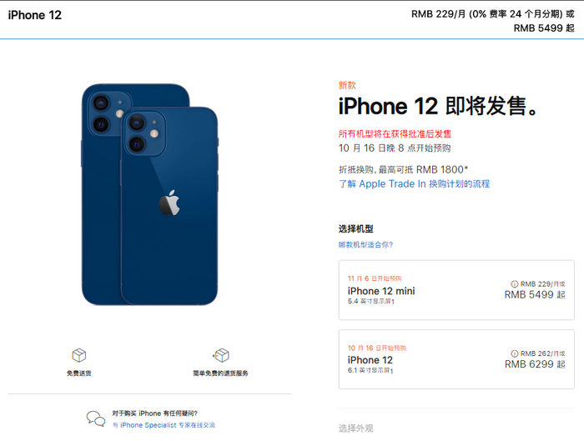This screenshot has height=441, width=584.
Task: Click the free returns package icon
Action: click(x=221, y=355)
